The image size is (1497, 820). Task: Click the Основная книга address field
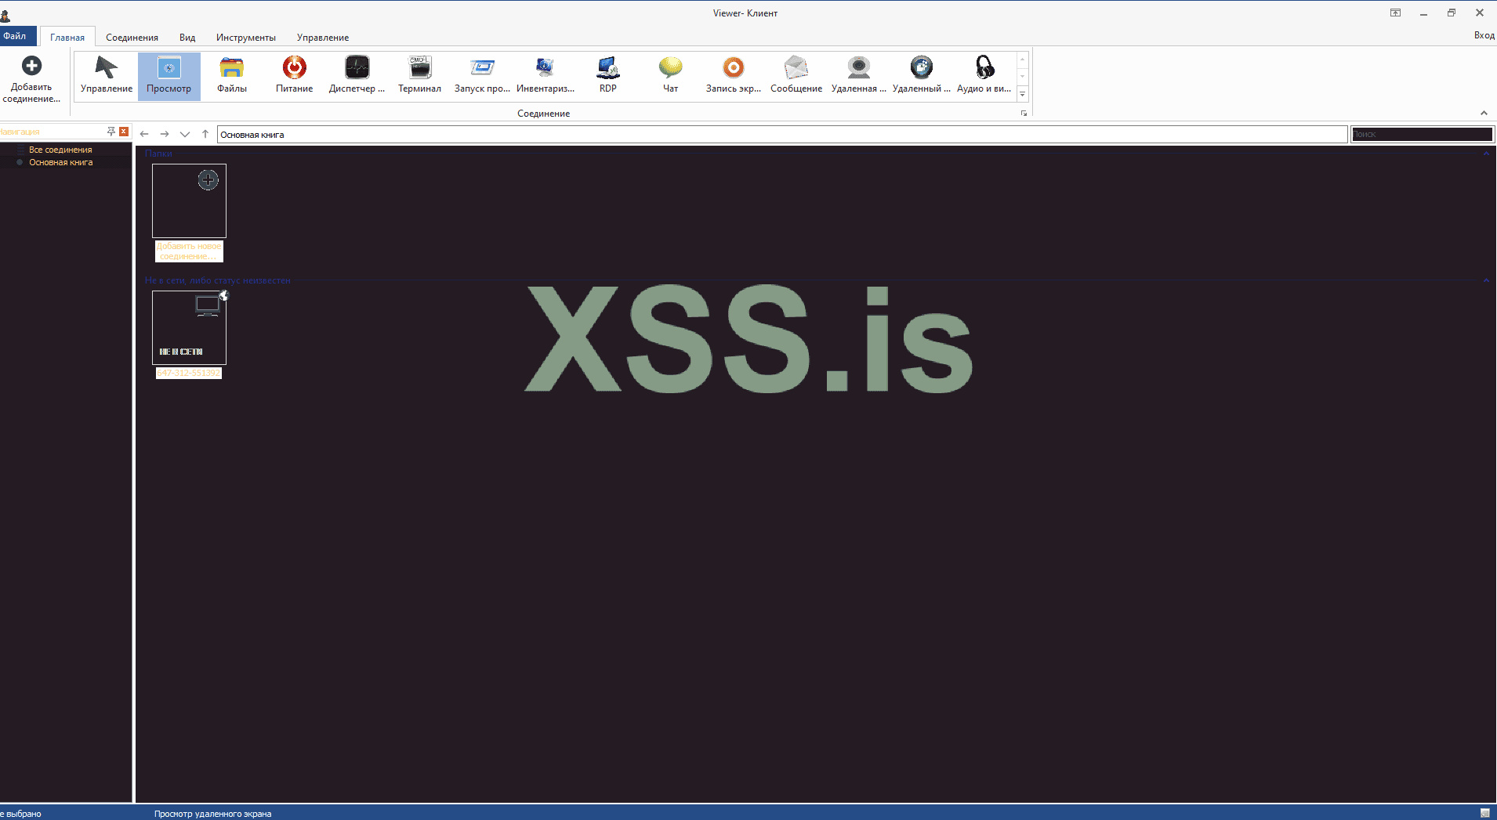782,135
